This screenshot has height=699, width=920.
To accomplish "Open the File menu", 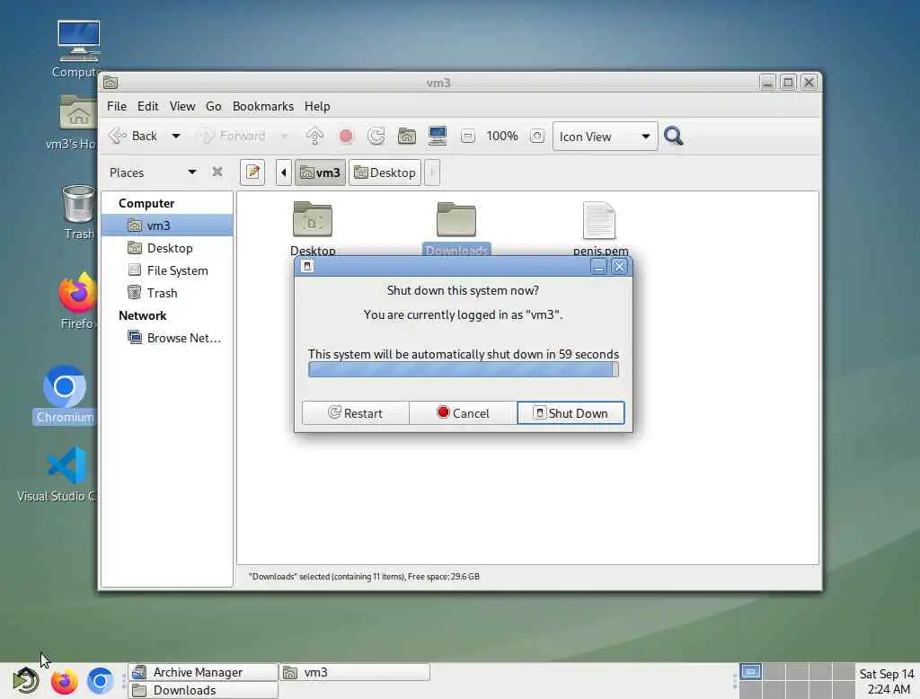I will point(117,106).
